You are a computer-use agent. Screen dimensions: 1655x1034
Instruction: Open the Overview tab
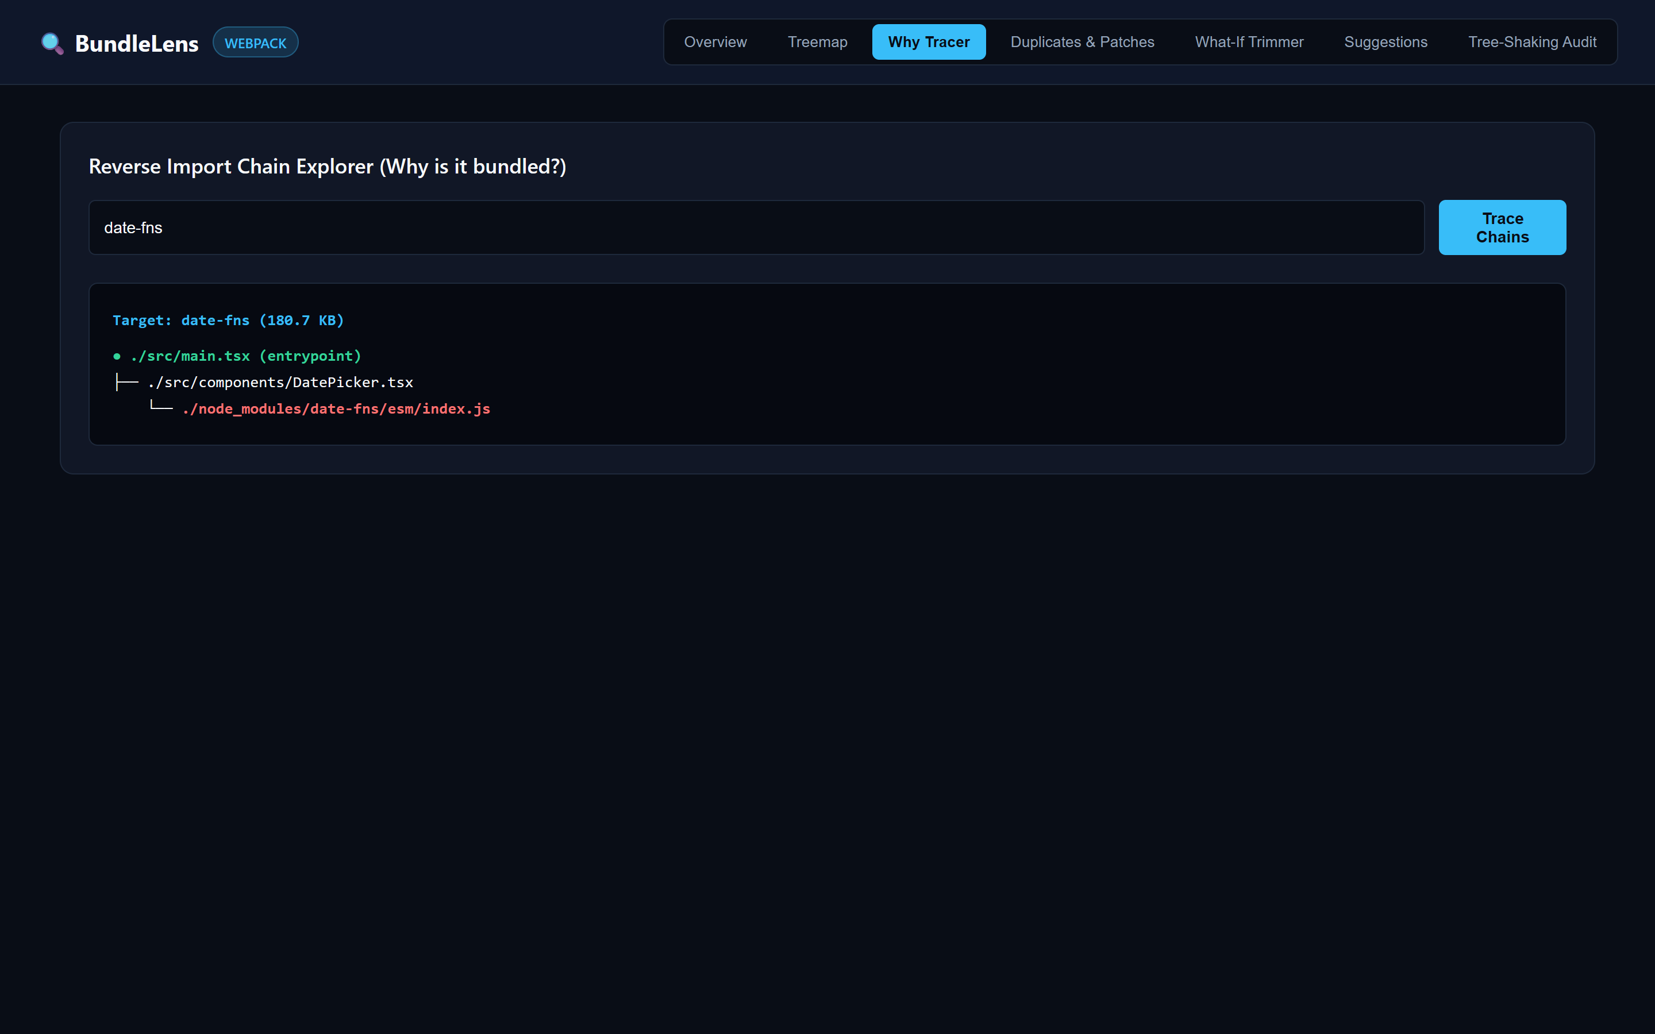pyautogui.click(x=715, y=42)
